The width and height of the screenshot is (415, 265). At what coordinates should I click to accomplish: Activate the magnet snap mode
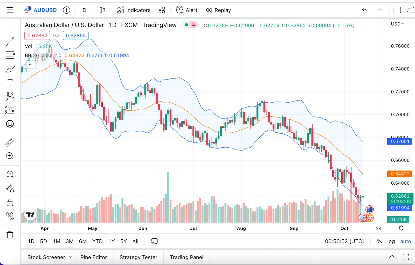(x=10, y=175)
